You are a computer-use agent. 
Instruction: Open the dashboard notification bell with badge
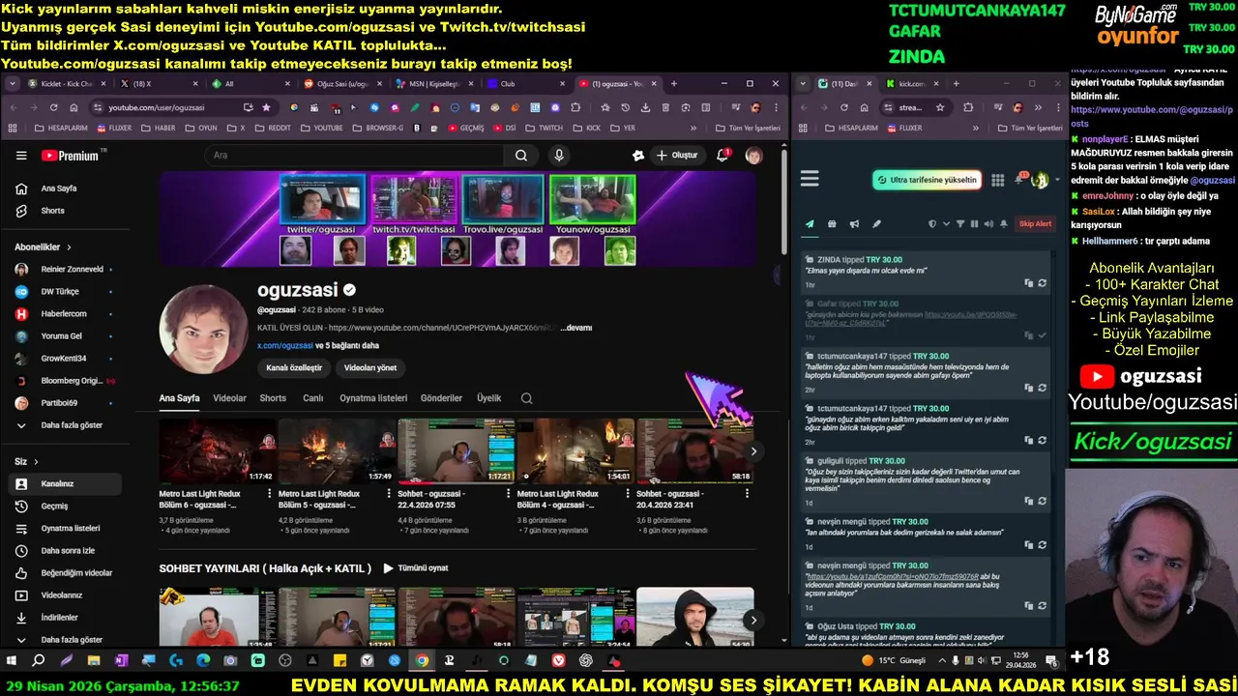(x=1020, y=180)
